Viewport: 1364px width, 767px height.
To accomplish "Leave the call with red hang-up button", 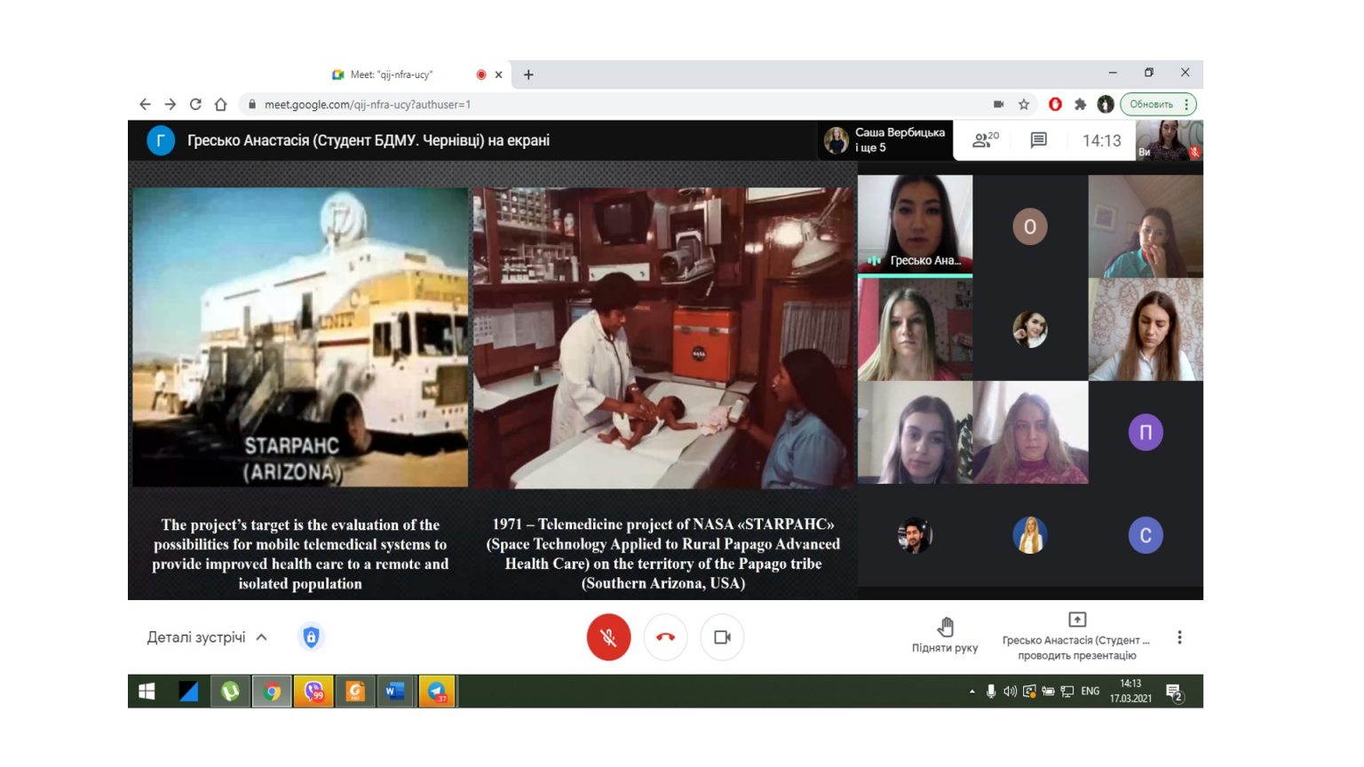I will (665, 637).
